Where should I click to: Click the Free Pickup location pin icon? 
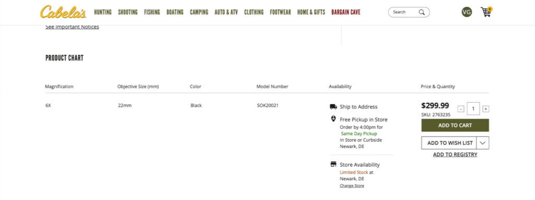tap(333, 119)
